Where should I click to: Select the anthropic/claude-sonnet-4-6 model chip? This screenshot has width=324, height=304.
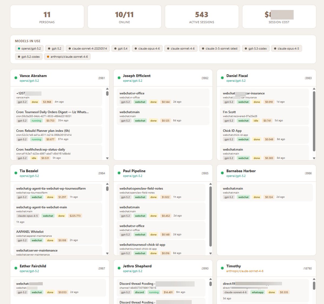coord(67,57)
